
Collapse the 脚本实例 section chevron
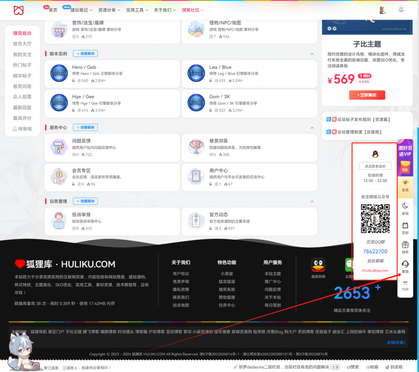(312, 53)
